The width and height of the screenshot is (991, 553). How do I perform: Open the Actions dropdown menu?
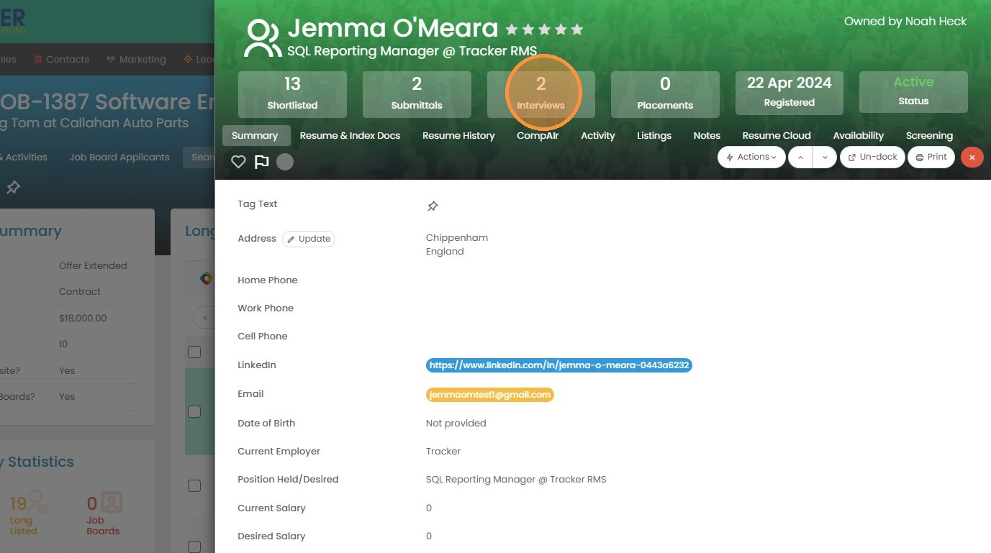click(751, 157)
